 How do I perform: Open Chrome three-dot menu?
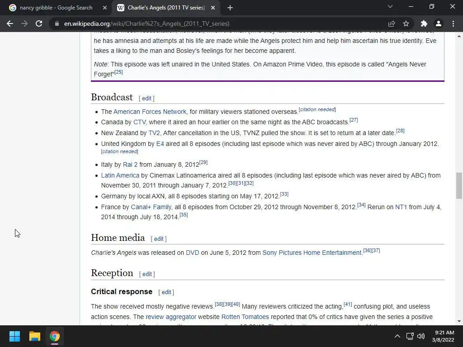[x=453, y=23]
